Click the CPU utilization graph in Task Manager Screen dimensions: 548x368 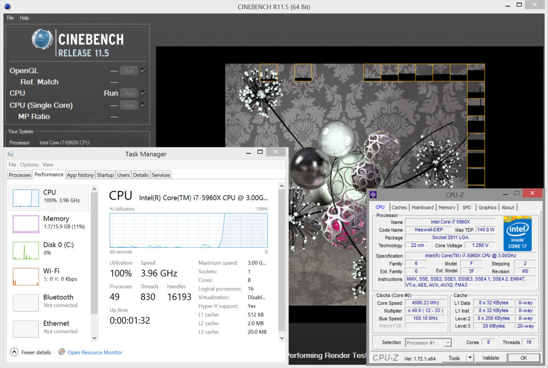coord(189,230)
